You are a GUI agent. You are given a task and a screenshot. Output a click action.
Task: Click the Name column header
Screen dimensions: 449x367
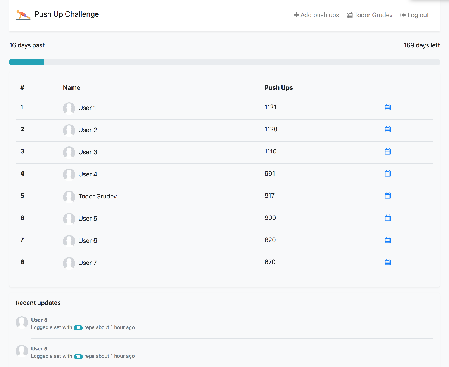point(71,88)
